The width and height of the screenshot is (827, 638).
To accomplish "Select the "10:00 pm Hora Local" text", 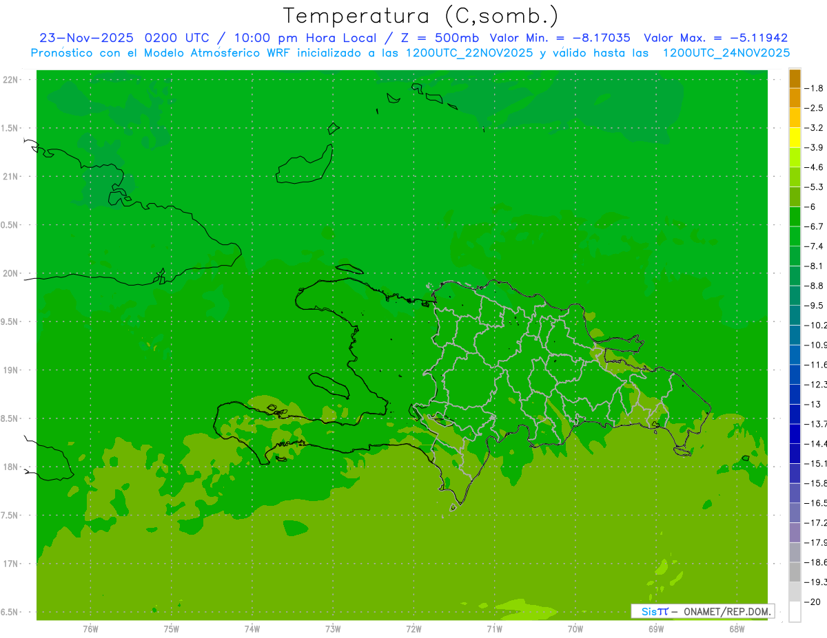I will point(305,39).
